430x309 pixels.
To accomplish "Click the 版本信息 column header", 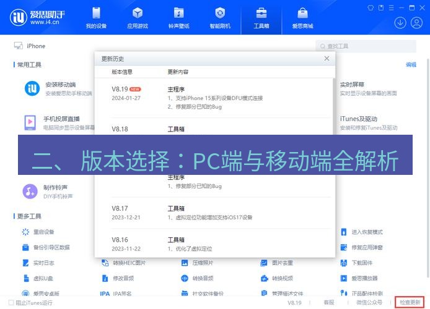I will coord(122,72).
